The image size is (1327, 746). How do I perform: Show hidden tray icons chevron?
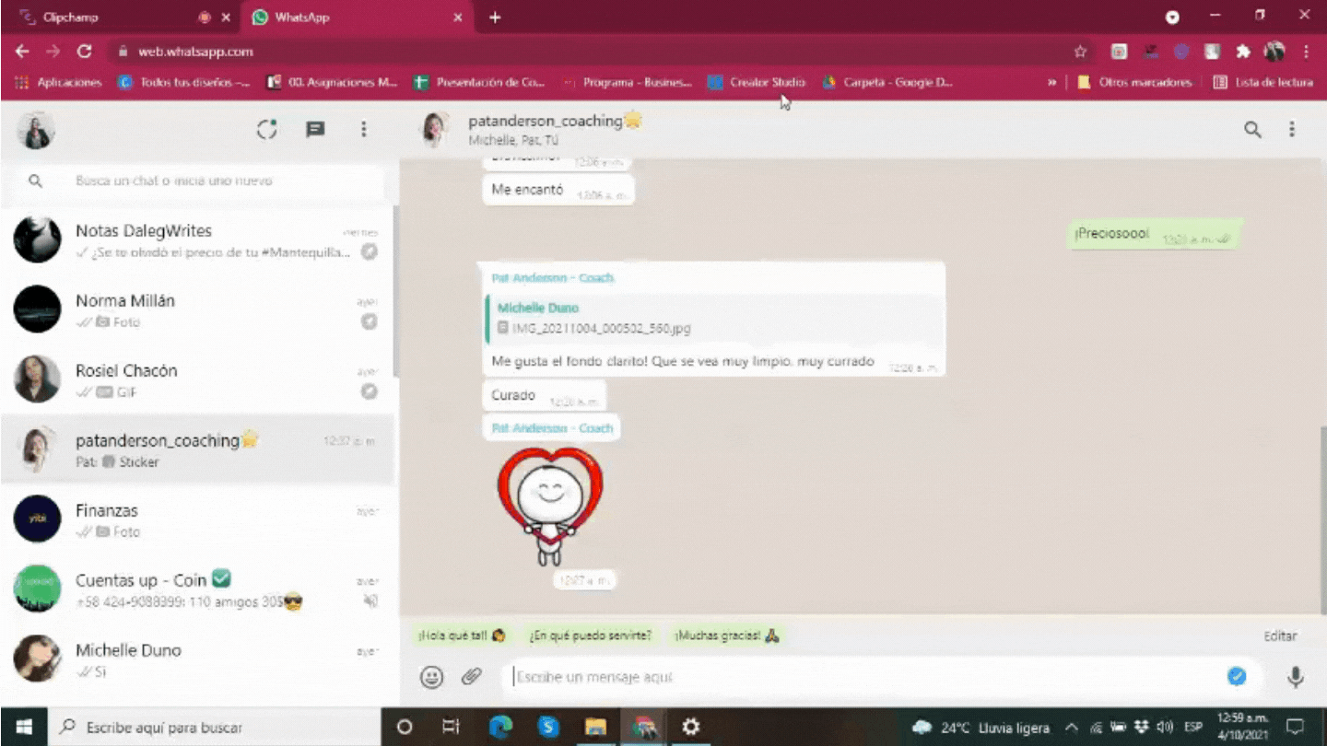[x=1071, y=727]
